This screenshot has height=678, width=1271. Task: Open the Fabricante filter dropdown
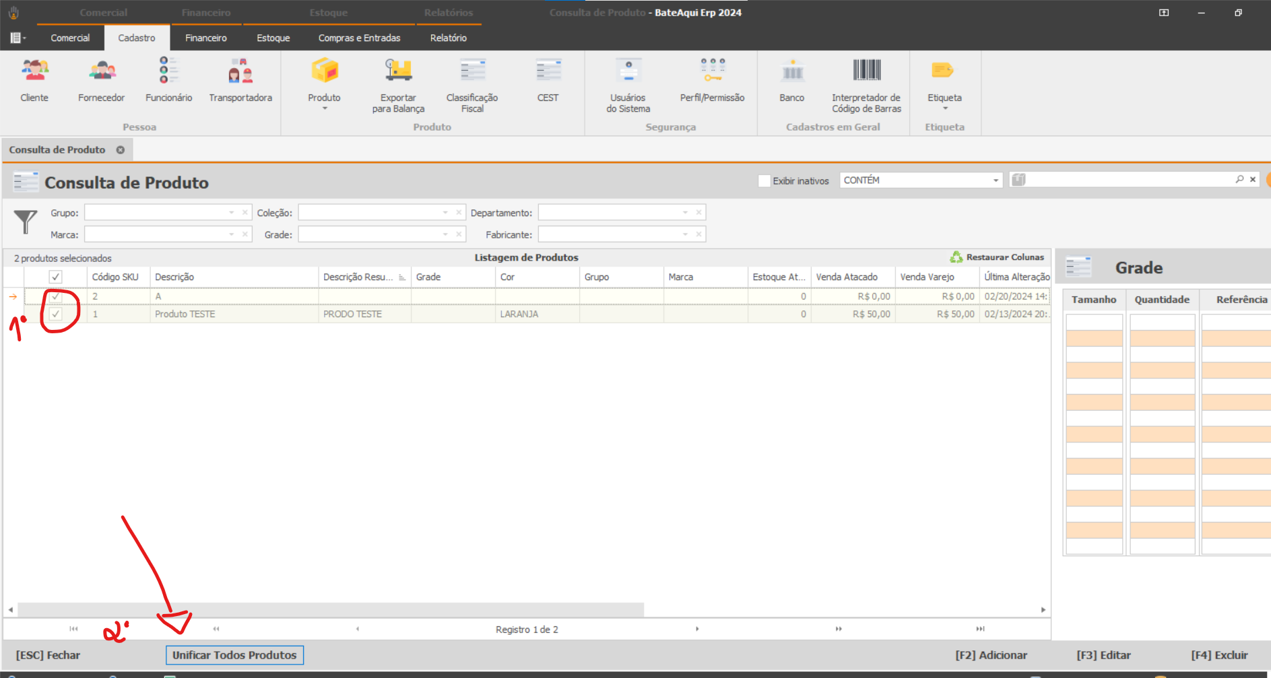coord(685,234)
